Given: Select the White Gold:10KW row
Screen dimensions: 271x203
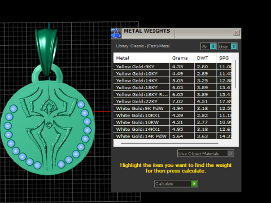Looking at the screenshot, I should coord(173,122).
